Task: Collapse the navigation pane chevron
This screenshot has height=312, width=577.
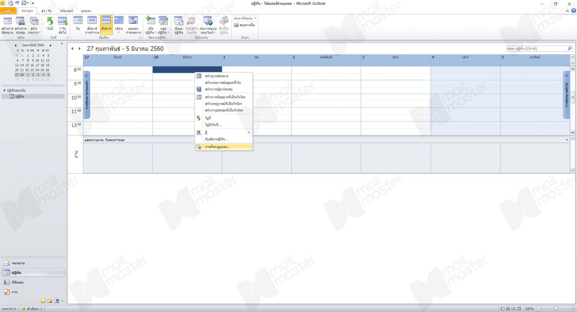Action: [x=62, y=44]
